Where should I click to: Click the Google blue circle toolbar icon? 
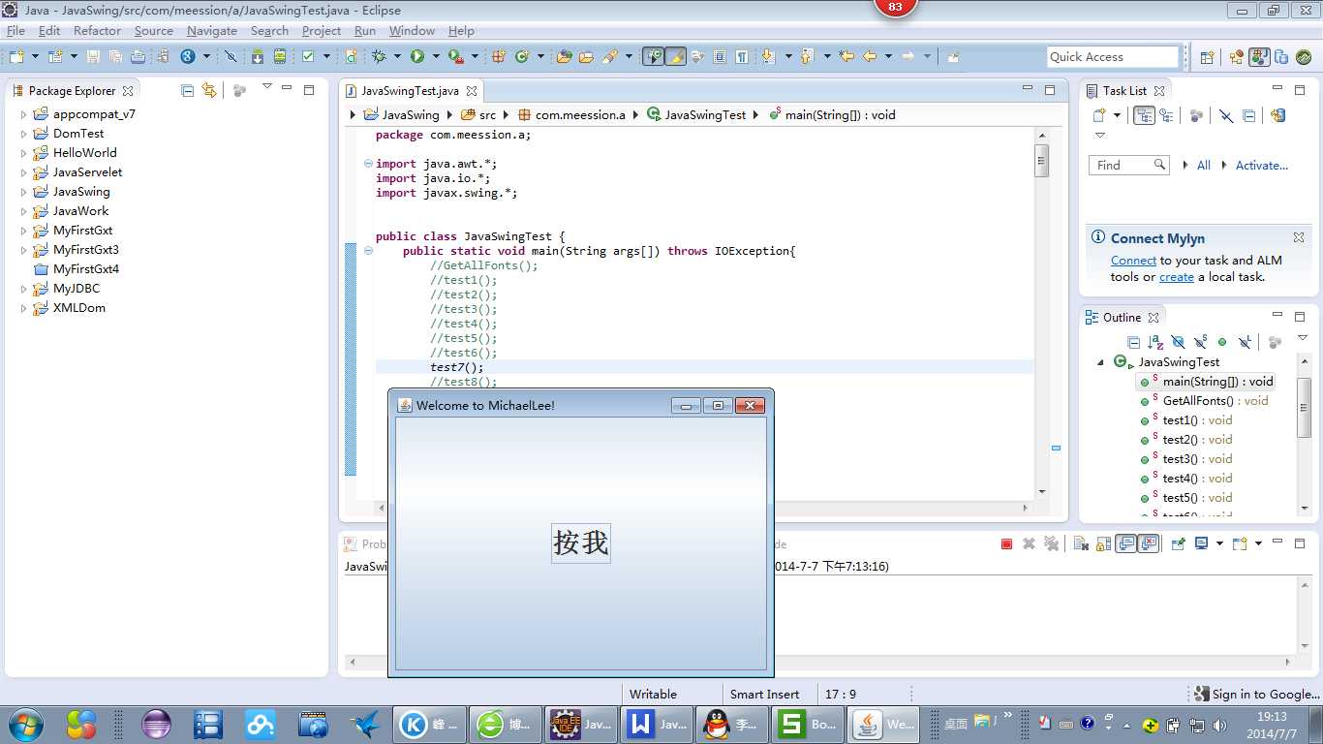(x=188, y=57)
